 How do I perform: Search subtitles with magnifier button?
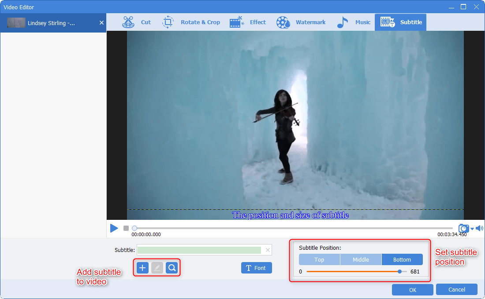tap(172, 268)
